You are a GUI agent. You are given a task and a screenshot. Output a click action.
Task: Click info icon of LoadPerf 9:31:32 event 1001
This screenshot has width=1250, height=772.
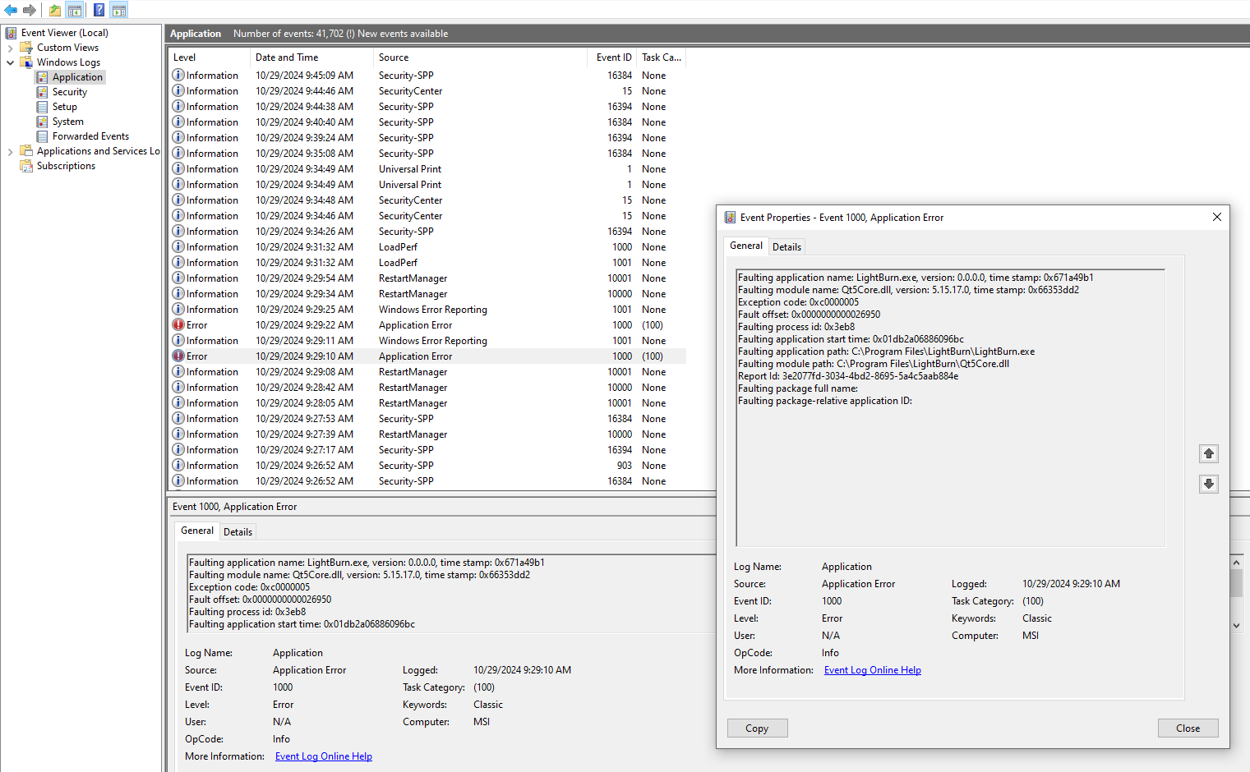pos(178,263)
